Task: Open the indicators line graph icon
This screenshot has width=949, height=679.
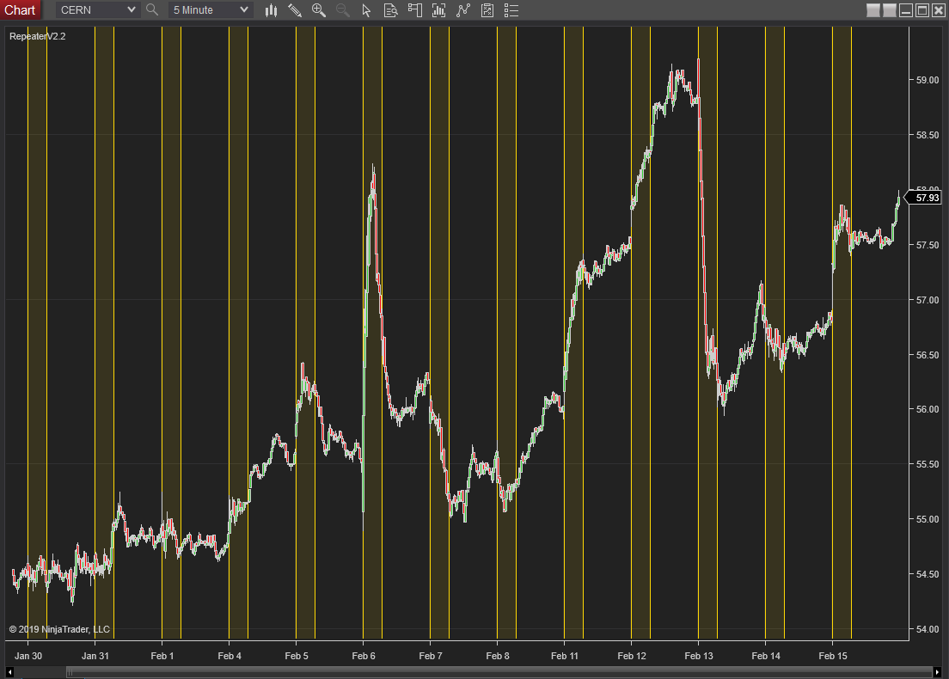Action: [x=463, y=10]
